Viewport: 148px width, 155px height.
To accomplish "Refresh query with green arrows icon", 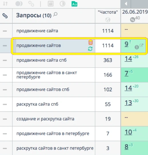I will (90, 49).
